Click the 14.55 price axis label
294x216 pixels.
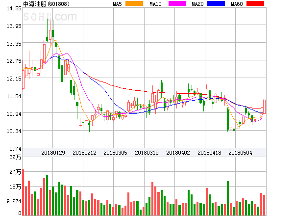click(x=14, y=8)
